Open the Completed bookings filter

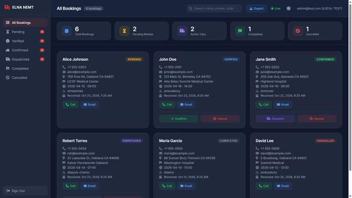[25, 69]
